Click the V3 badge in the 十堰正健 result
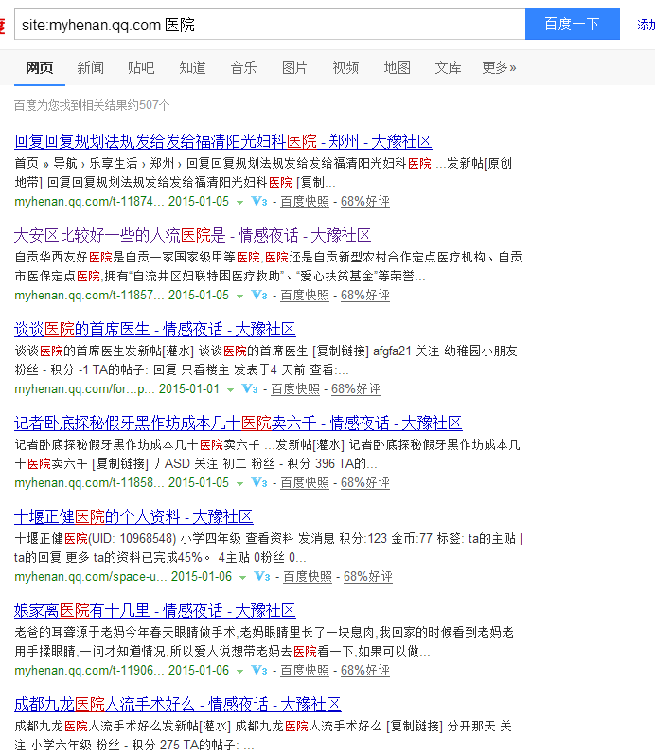 (262, 576)
